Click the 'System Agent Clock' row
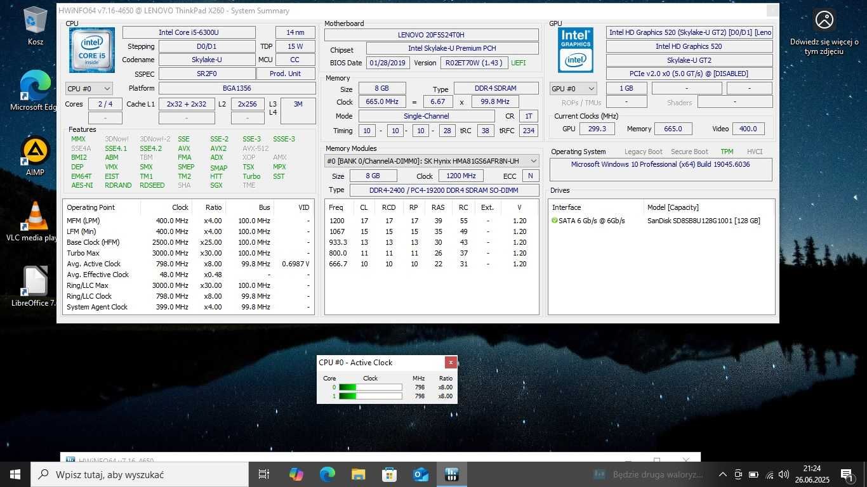 pos(189,307)
